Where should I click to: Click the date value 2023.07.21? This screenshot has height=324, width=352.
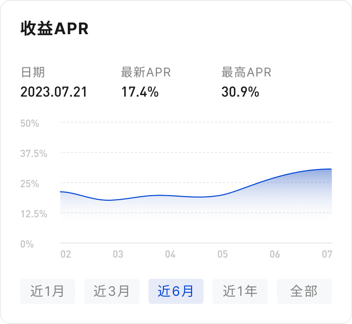54,92
